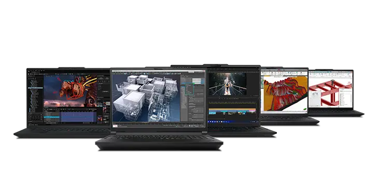Click the floating list panel on rightmost laptop
The width and height of the screenshot is (376, 193).
[x=345, y=97]
